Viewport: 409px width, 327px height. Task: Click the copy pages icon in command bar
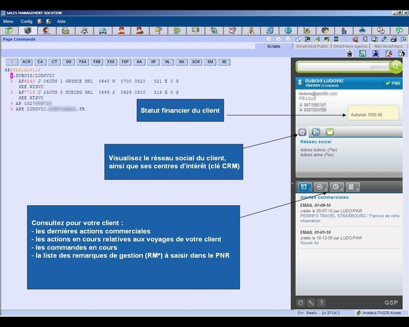point(374,40)
